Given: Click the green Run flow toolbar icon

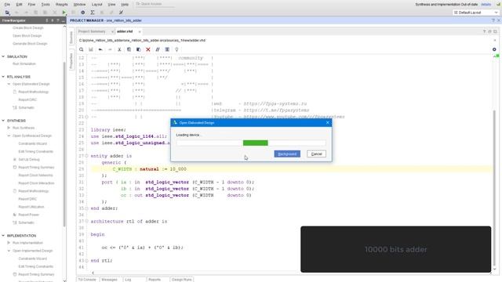Looking at the screenshot, I should [64, 13].
